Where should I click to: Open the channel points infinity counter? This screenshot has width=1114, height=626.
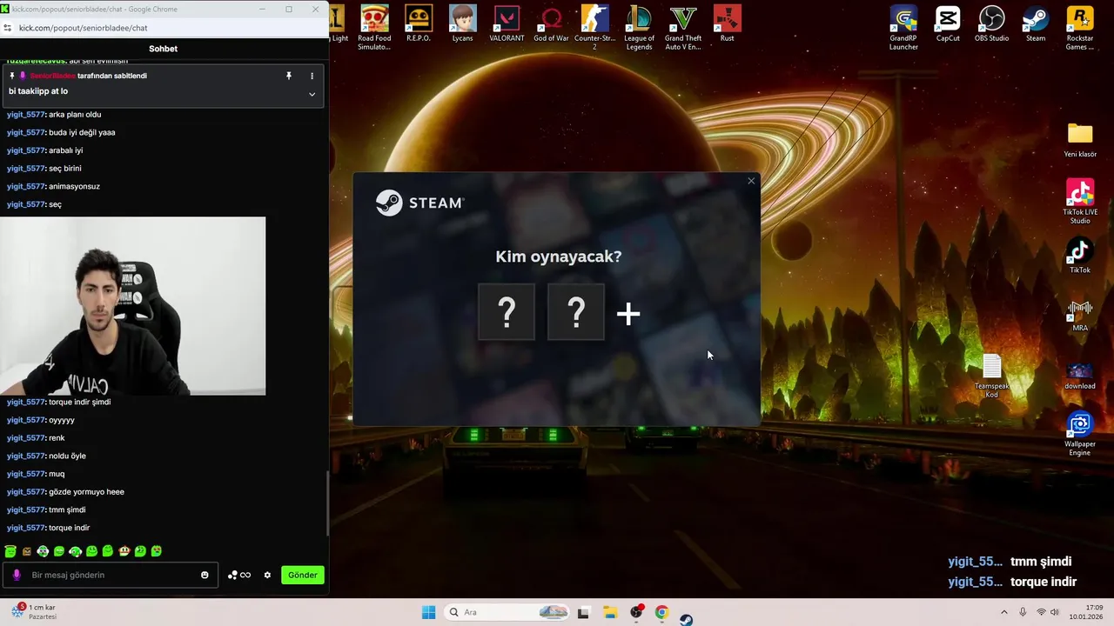[239, 575]
